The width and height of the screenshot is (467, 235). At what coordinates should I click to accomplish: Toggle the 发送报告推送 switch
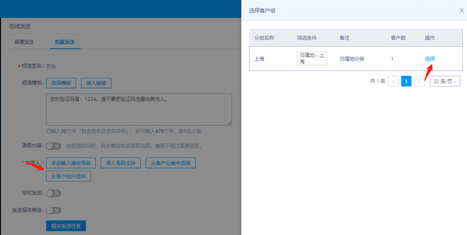[x=54, y=210]
